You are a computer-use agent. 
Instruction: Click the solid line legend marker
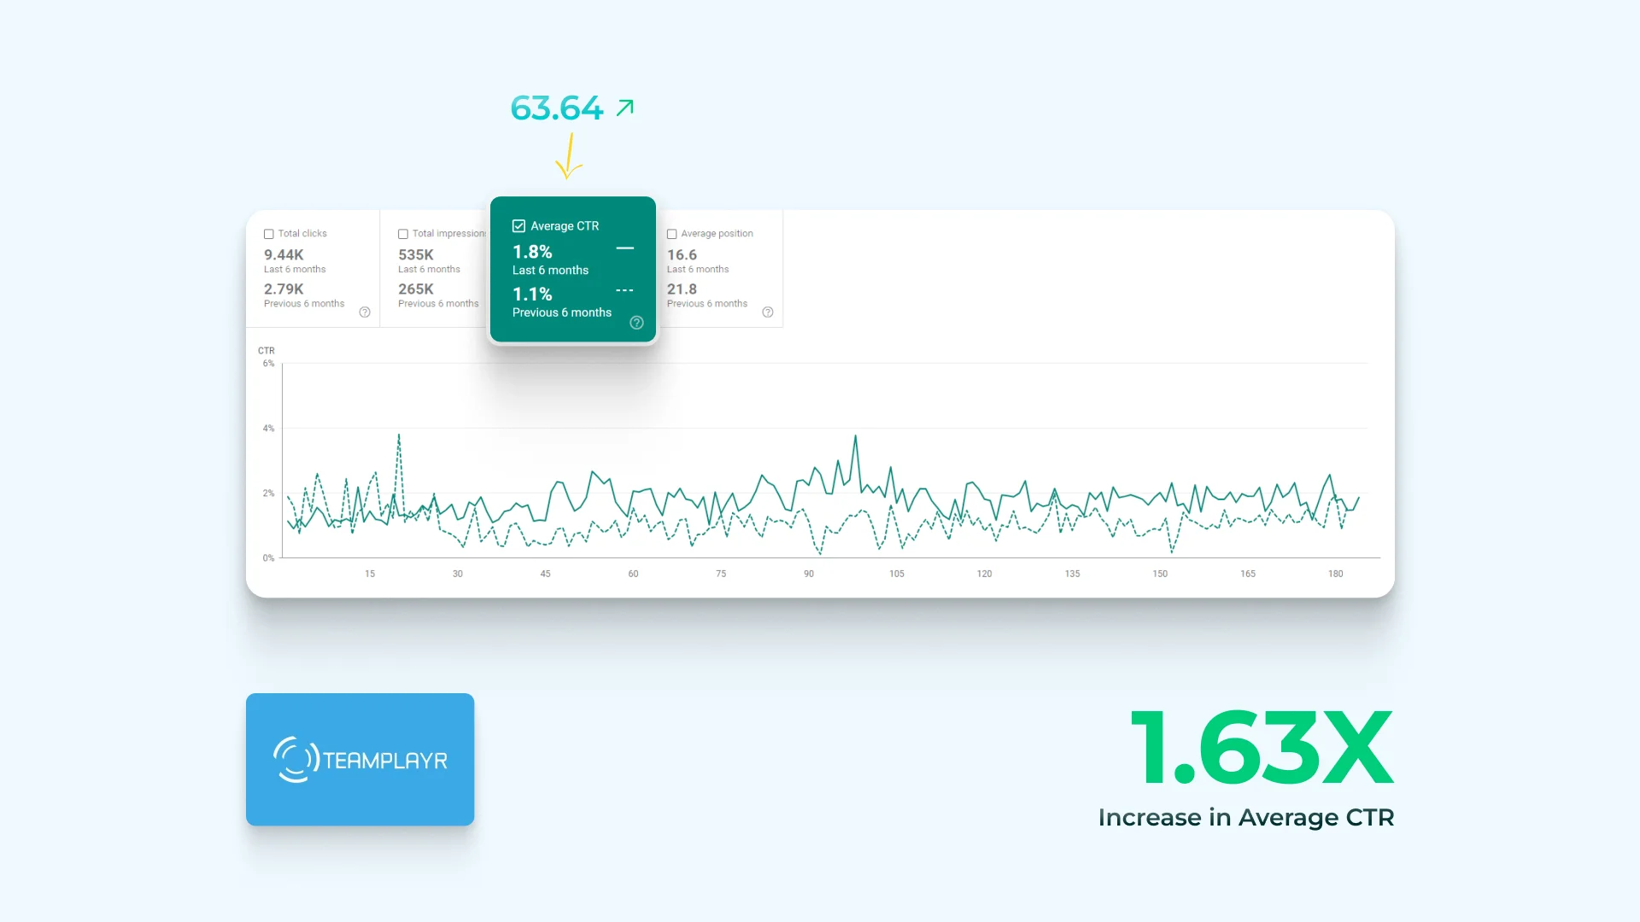(x=625, y=248)
